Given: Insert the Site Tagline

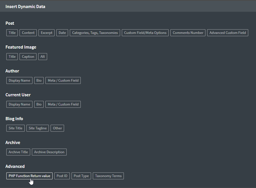Looking at the screenshot, I should point(38,128).
